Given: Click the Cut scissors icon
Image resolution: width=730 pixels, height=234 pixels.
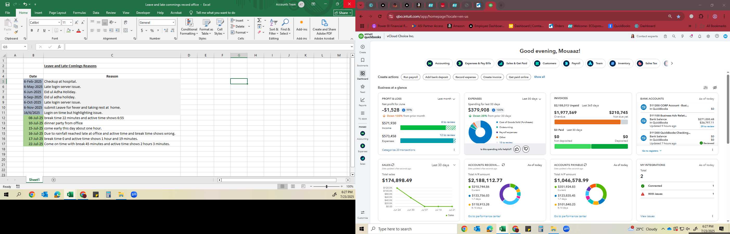Looking at the screenshot, I should click(16, 20).
